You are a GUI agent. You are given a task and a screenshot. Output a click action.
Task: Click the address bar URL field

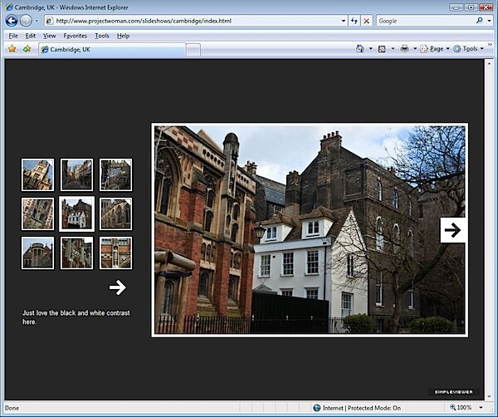pos(195,21)
